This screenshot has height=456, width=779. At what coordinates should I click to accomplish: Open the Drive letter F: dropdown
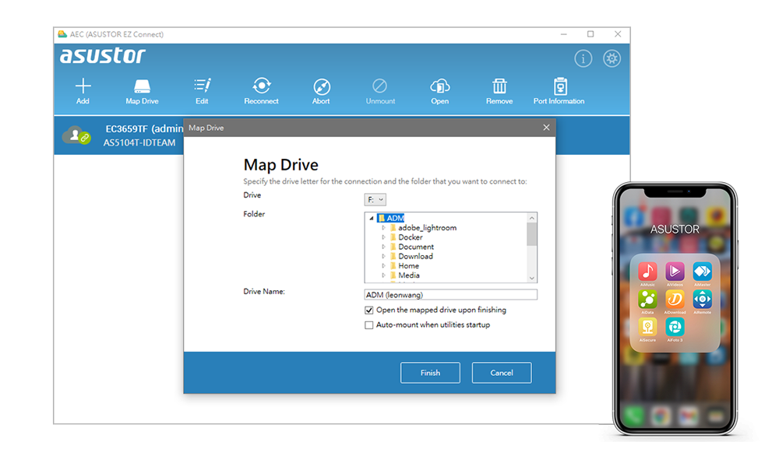coord(375,199)
